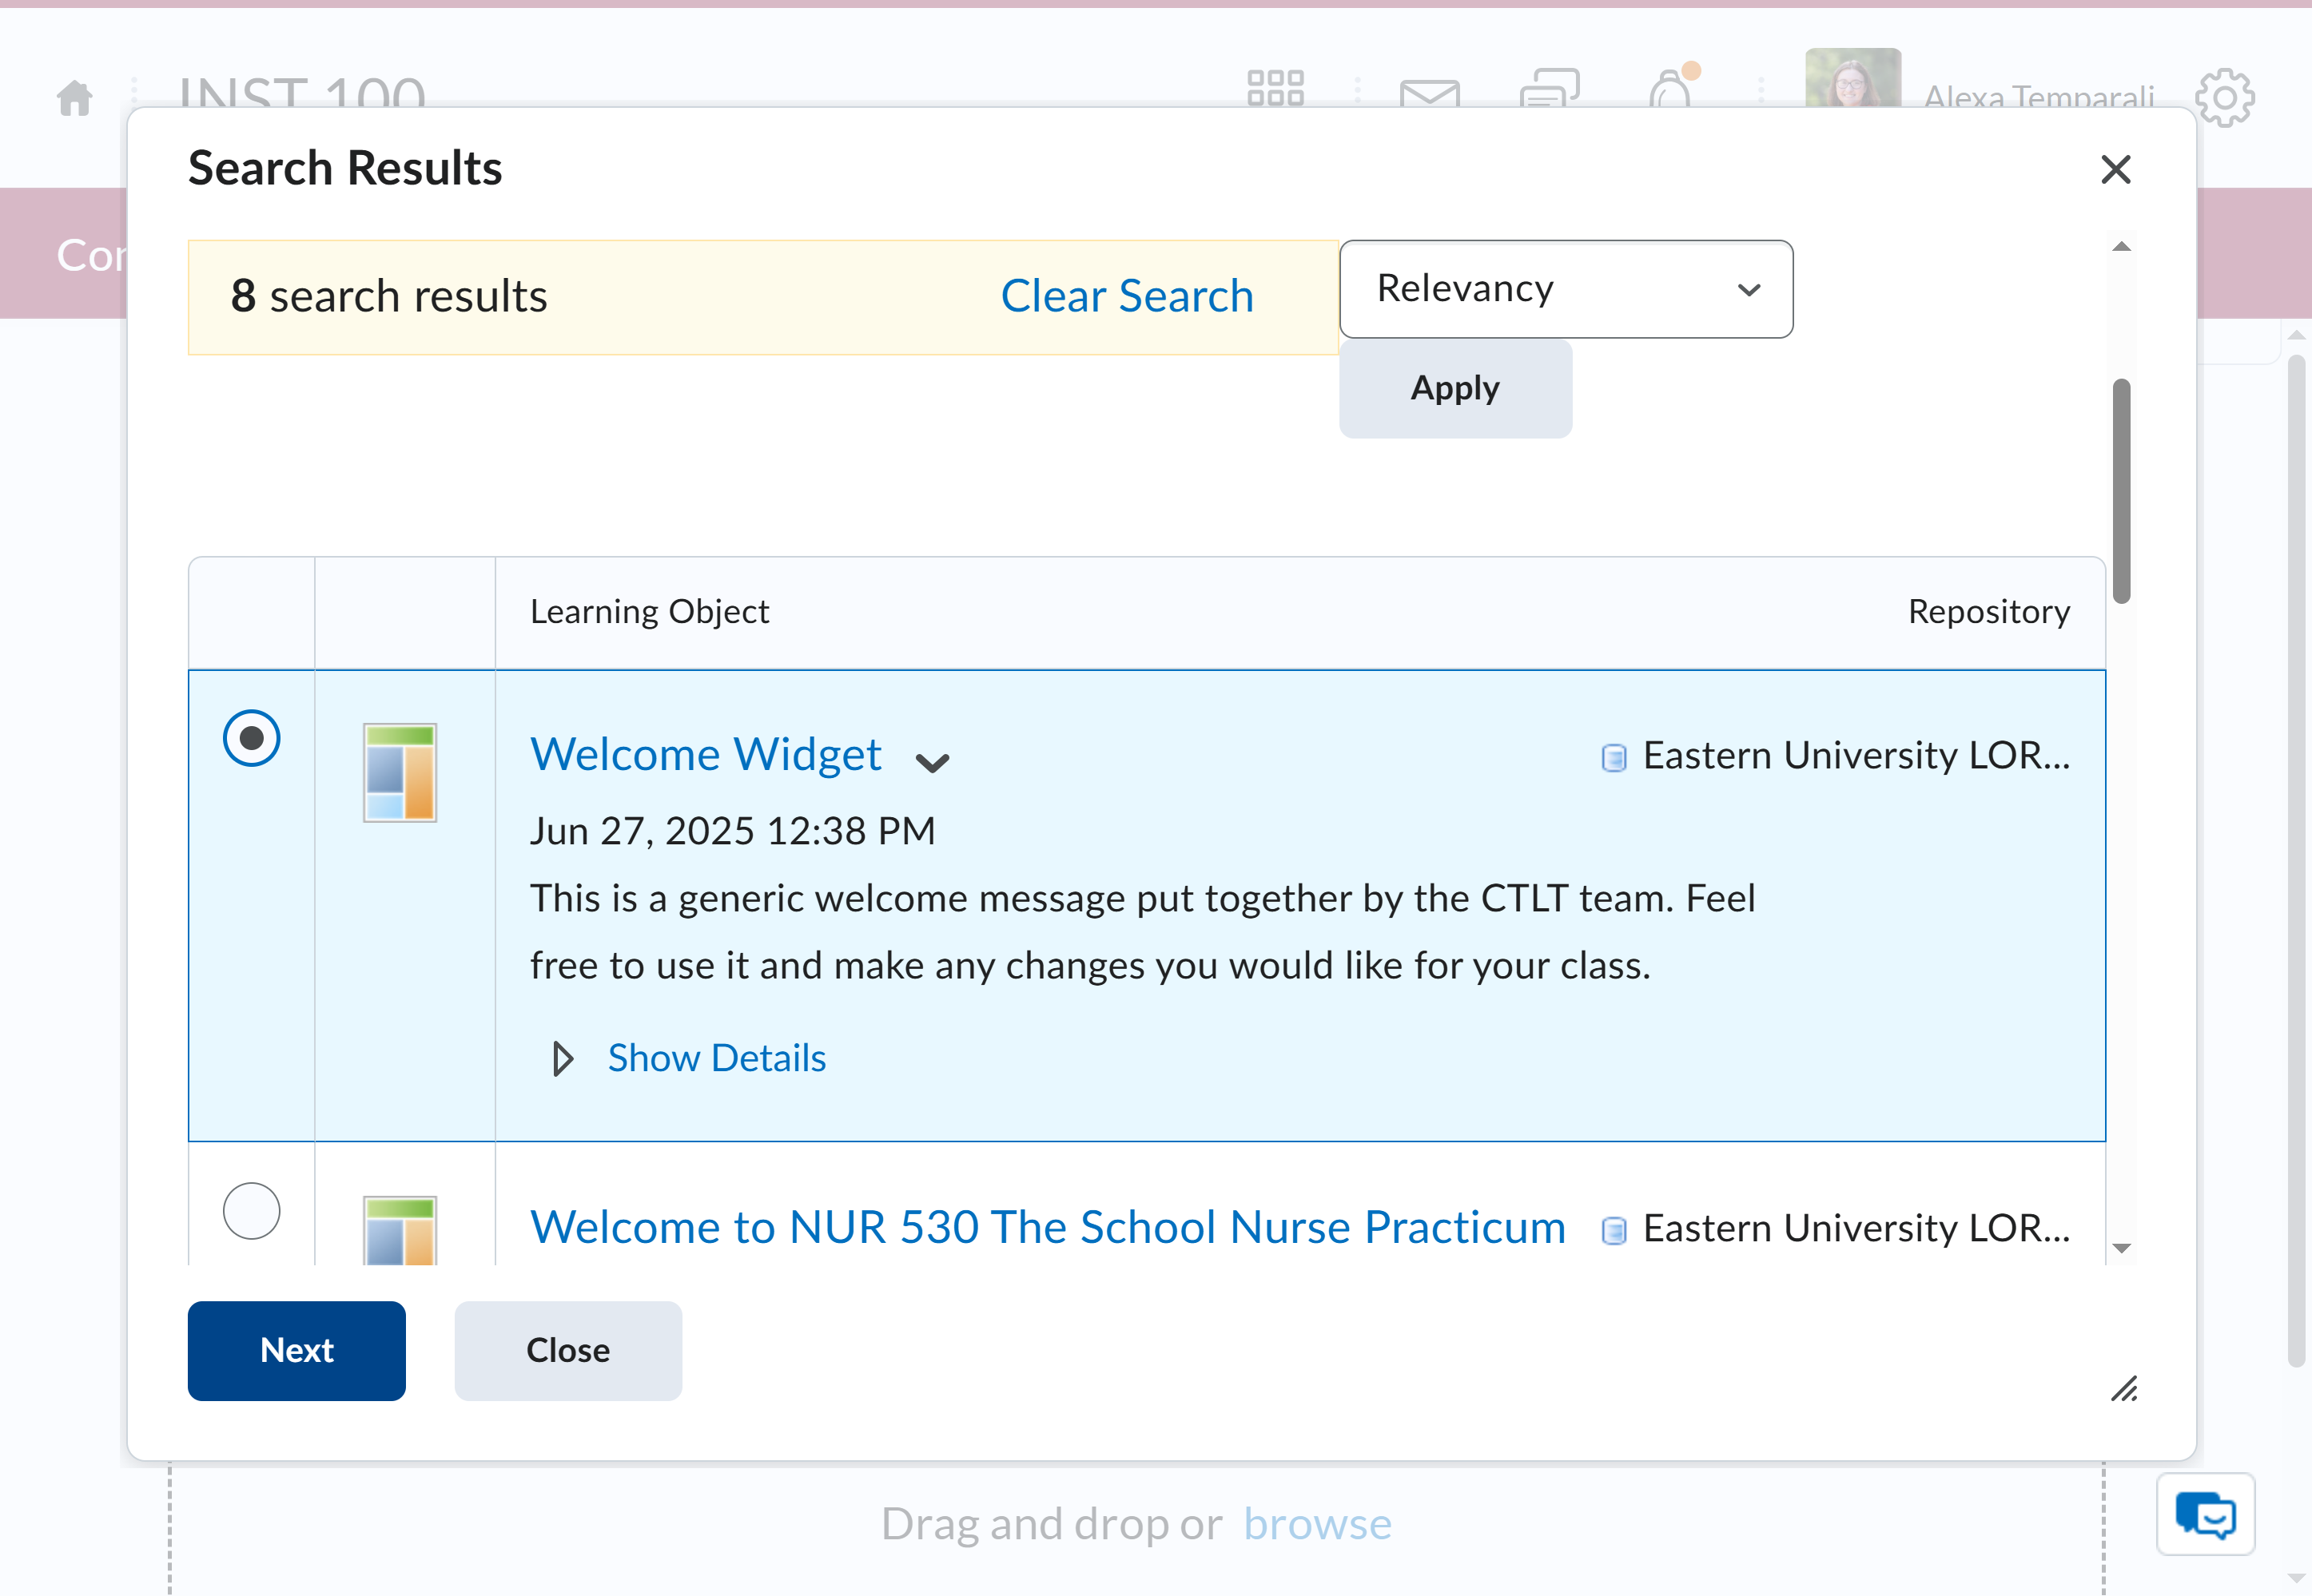Screen dimensions: 2312x1596
Task: Click the Learning Object column header
Action: point(649,612)
